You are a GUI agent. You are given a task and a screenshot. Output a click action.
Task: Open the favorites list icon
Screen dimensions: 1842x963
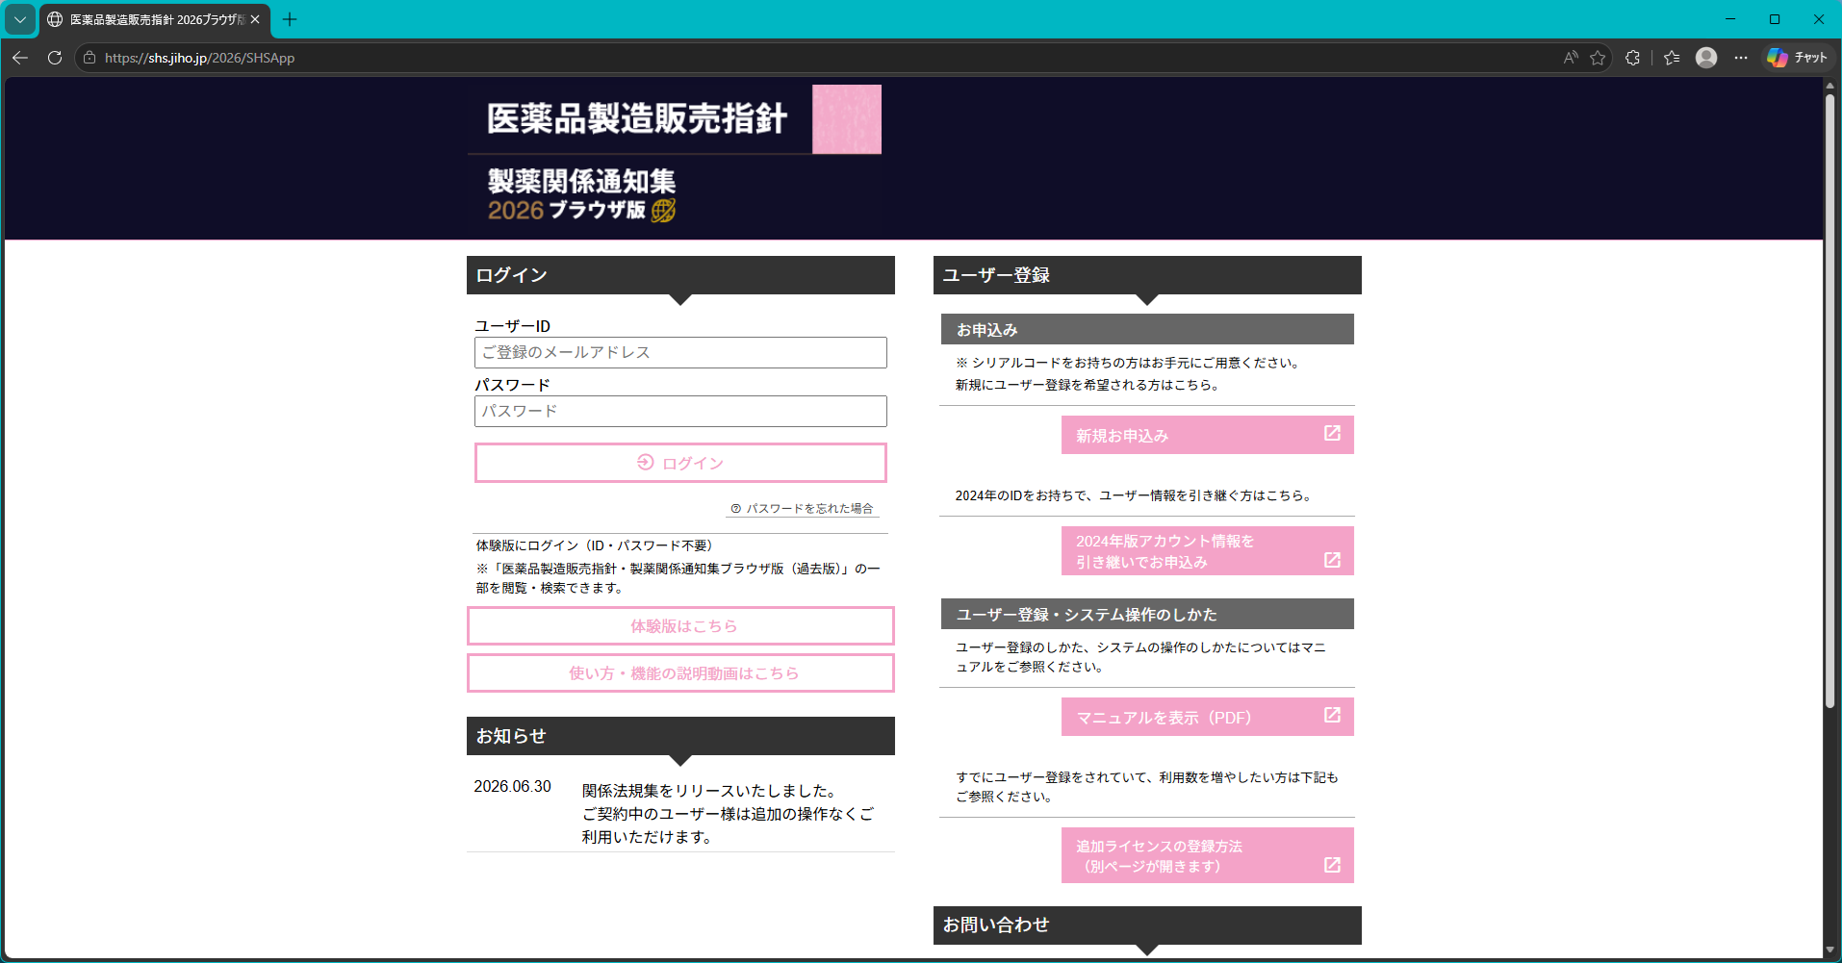1672,58
